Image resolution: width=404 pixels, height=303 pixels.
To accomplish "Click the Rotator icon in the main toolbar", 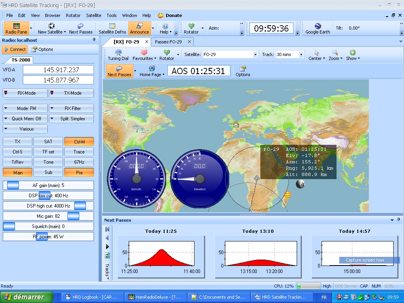I will 191,28.
